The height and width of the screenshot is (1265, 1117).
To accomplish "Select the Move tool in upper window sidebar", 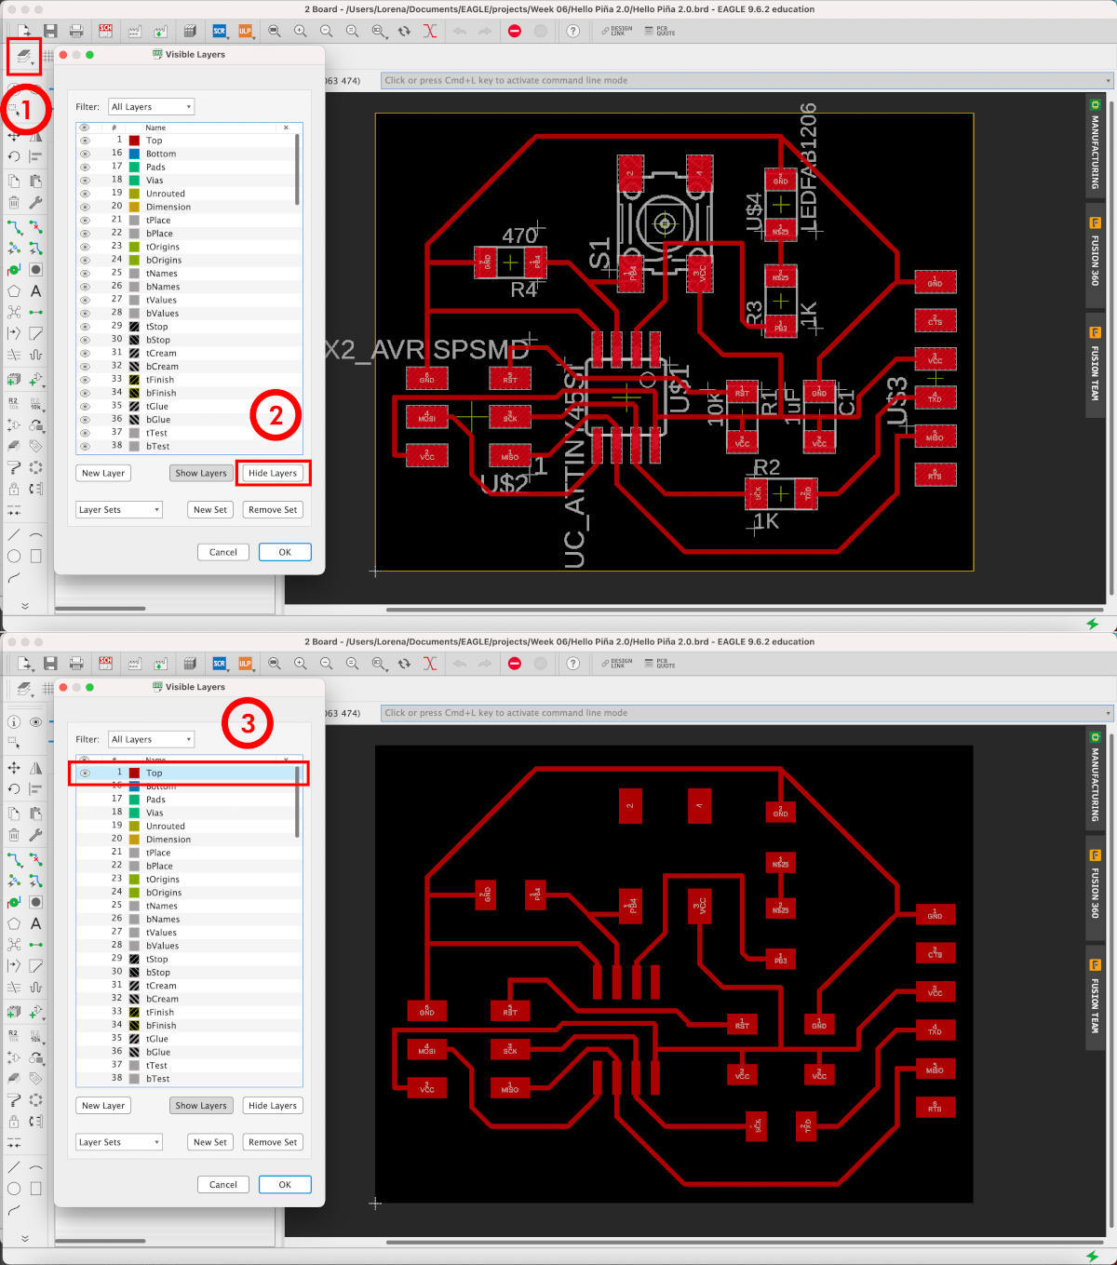I will (x=14, y=136).
